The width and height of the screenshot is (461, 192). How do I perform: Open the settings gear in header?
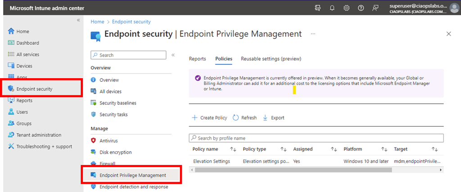pyautogui.click(x=346, y=8)
